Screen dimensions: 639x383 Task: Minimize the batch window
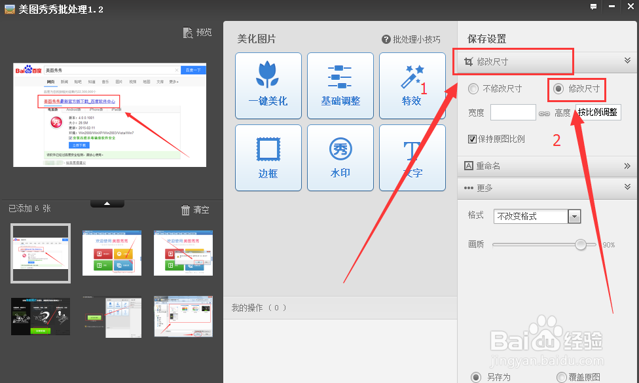612,7
